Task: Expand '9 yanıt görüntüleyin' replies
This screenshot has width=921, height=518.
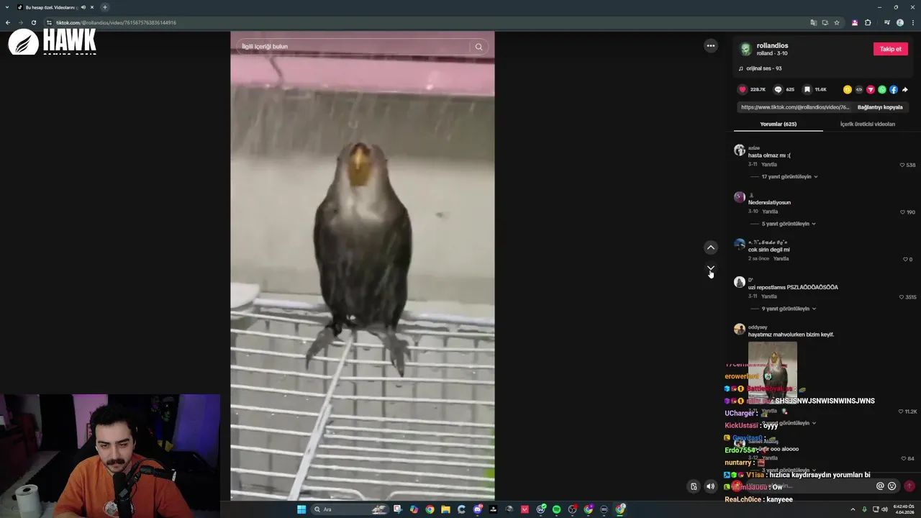Action: pos(789,309)
